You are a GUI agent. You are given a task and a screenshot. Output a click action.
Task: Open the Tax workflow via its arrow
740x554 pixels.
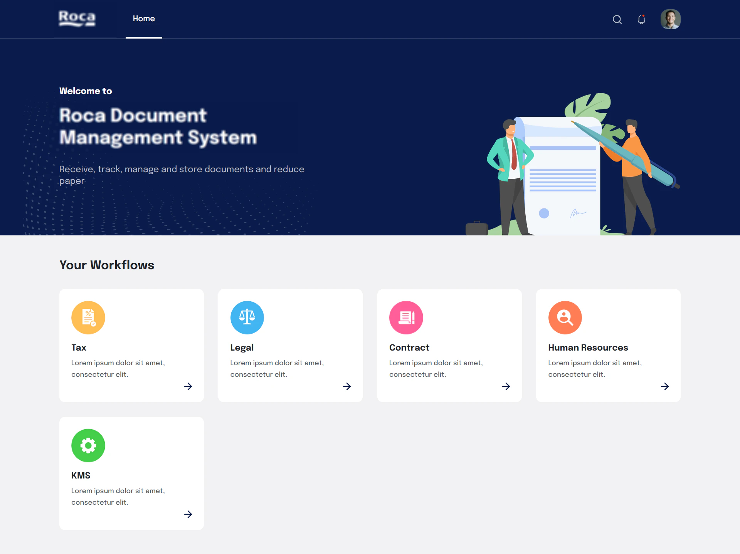(188, 386)
